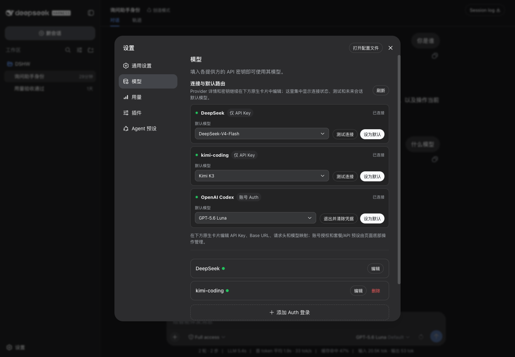515x357 pixels.
Task: Click the 打开配置文件 button
Action: tap(366, 48)
